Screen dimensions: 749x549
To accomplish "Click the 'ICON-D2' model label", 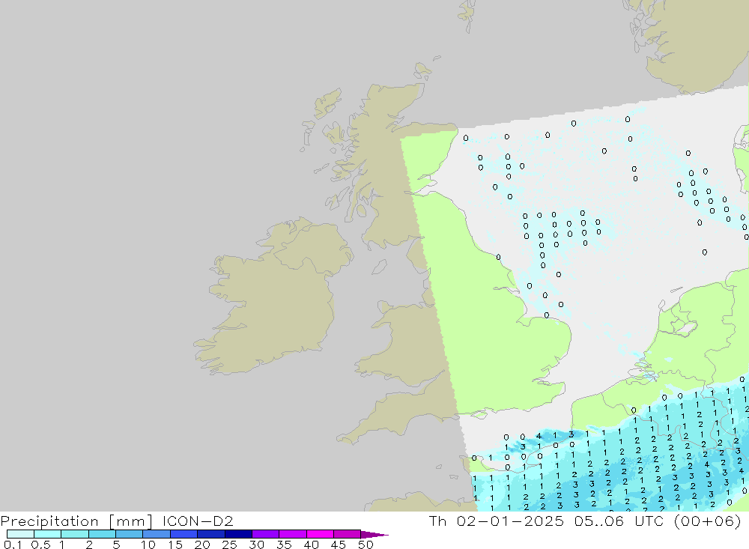I will pos(198,521).
